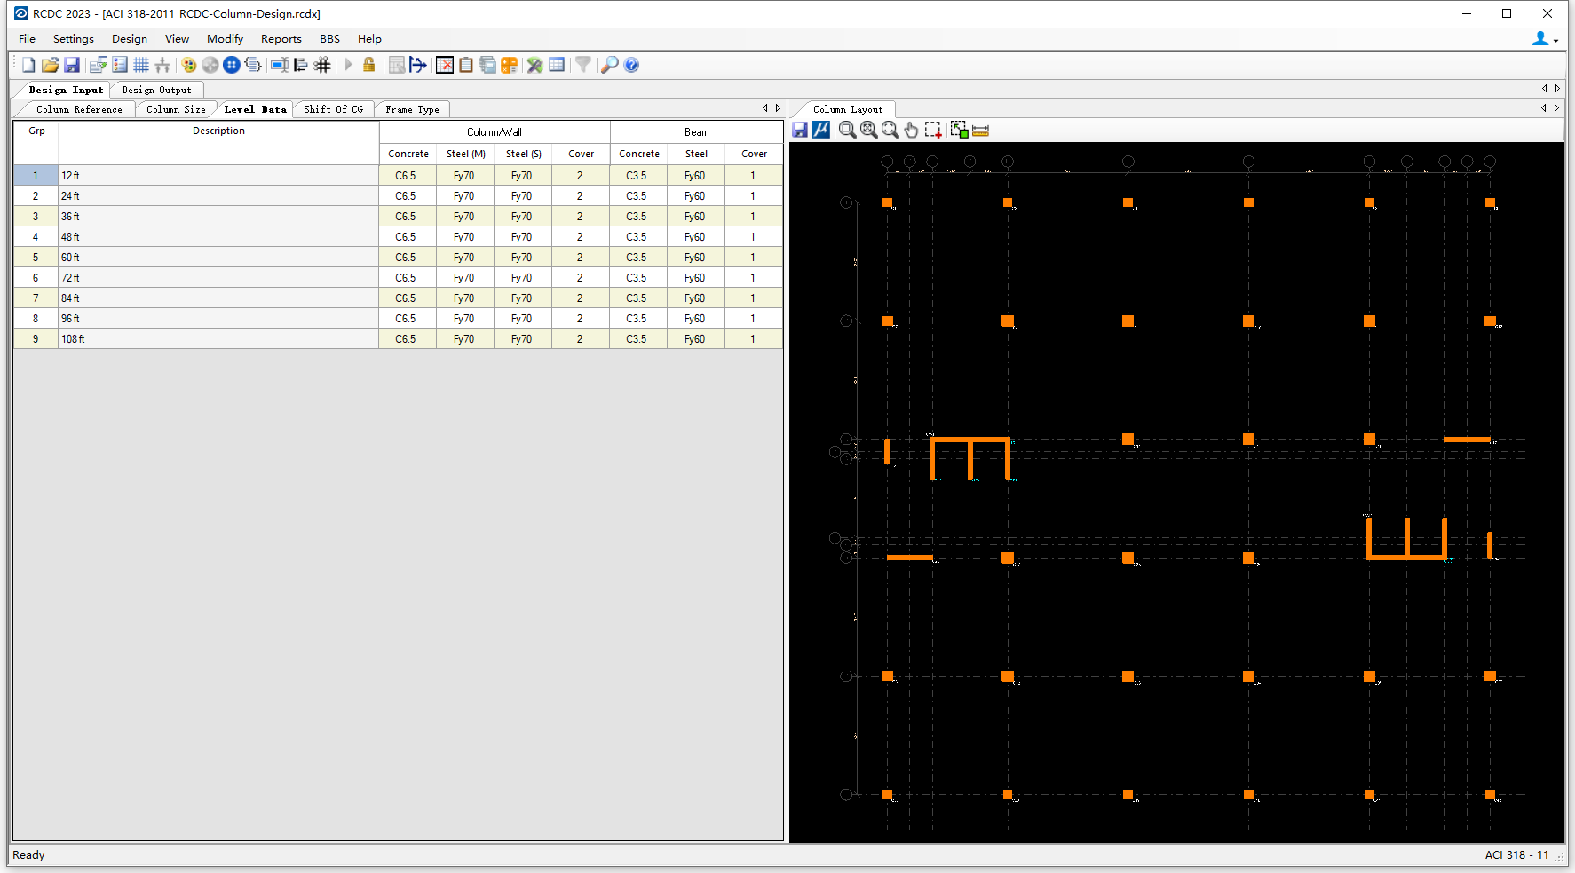Click the paint palette icon in toolbar
The width and height of the screenshot is (1575, 873).
[x=188, y=65]
